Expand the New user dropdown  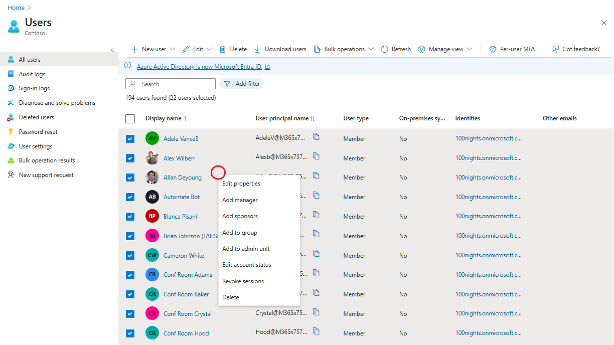click(173, 49)
